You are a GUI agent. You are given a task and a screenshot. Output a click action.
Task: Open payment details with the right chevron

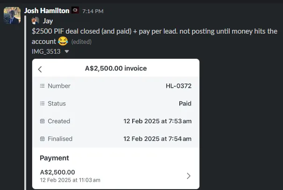pyautogui.click(x=189, y=176)
